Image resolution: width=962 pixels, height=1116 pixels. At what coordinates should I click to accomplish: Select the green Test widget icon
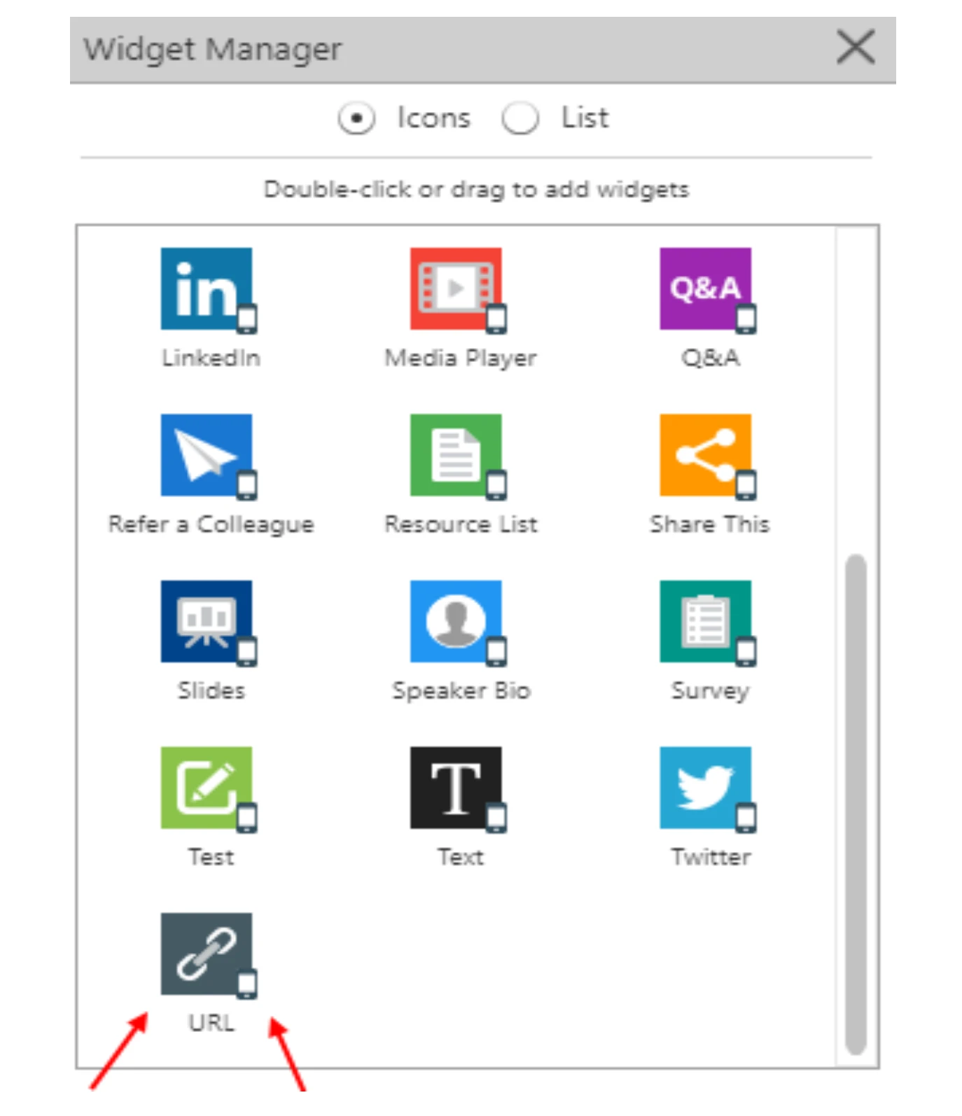207,788
